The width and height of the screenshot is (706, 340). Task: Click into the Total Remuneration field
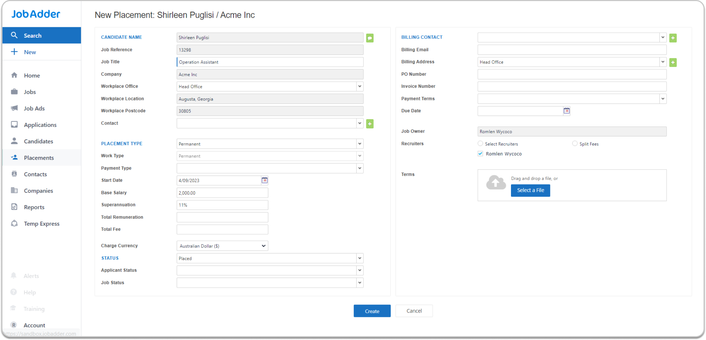pyautogui.click(x=222, y=217)
